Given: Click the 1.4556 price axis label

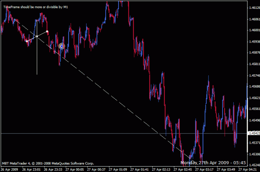Looking at the screenshot, I should click(254, 109).
